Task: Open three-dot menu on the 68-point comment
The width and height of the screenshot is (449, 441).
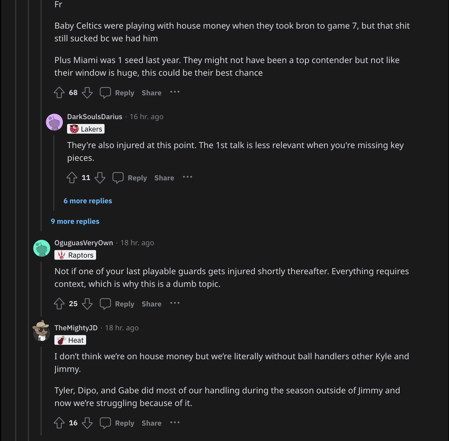Action: [175, 92]
